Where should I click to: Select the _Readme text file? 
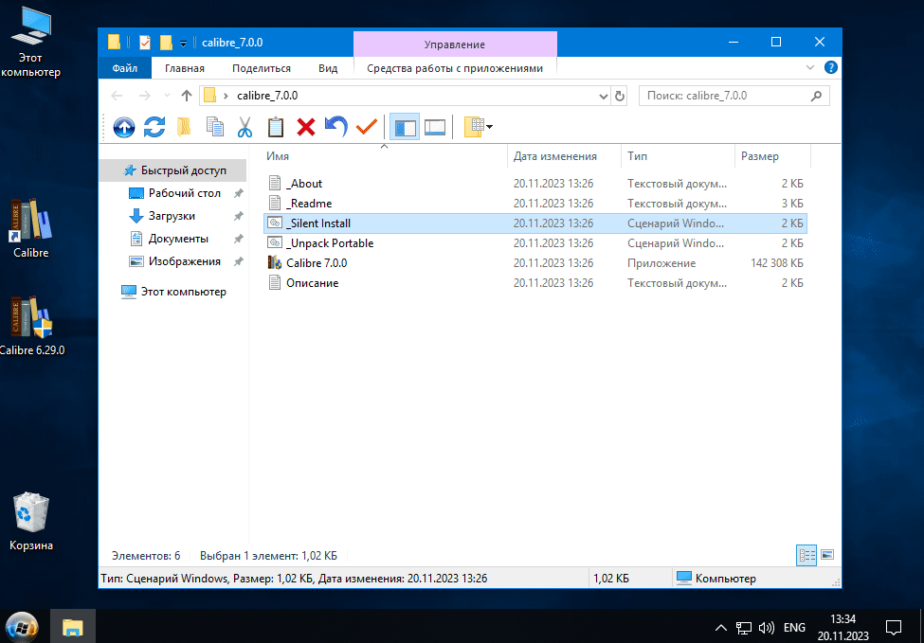pyautogui.click(x=535, y=204)
